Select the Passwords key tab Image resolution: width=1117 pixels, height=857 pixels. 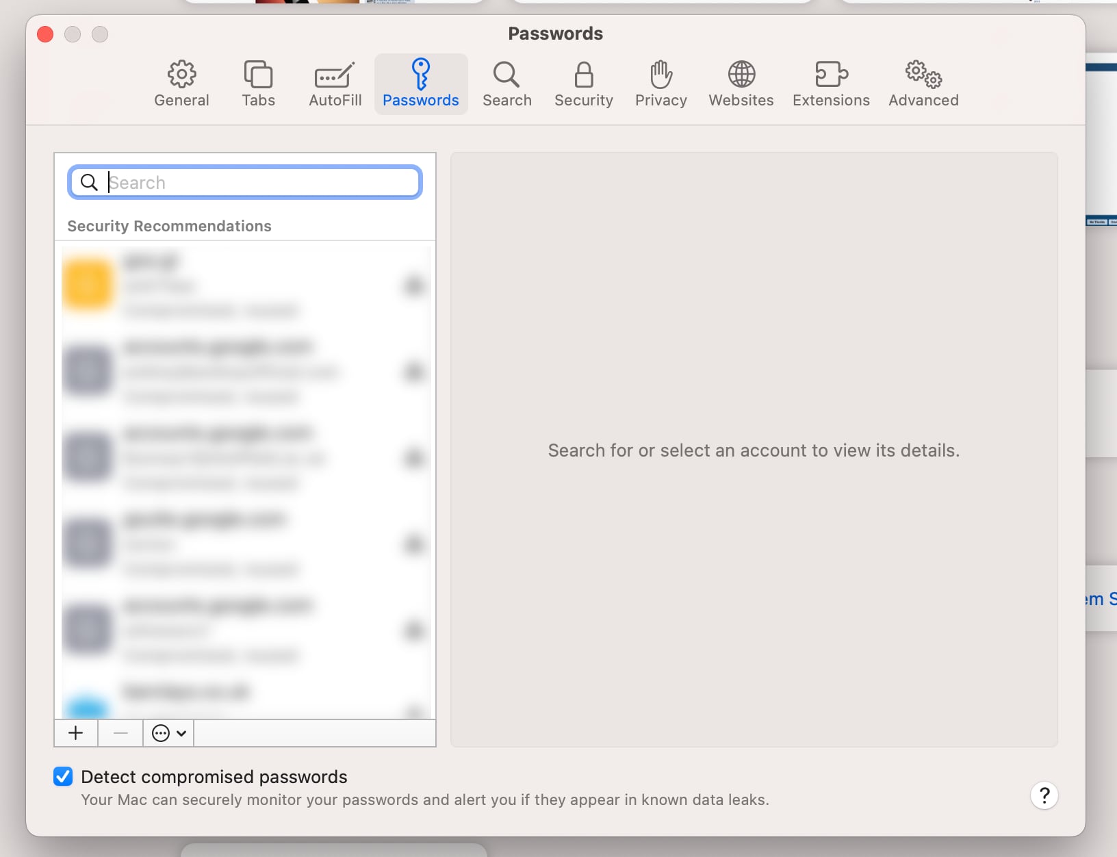click(421, 84)
